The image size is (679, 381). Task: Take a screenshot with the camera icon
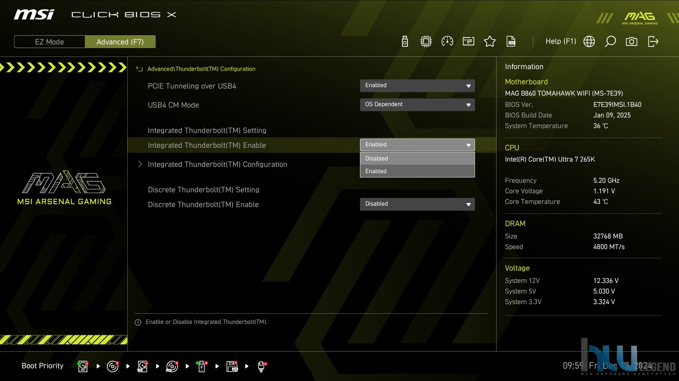pyautogui.click(x=632, y=42)
